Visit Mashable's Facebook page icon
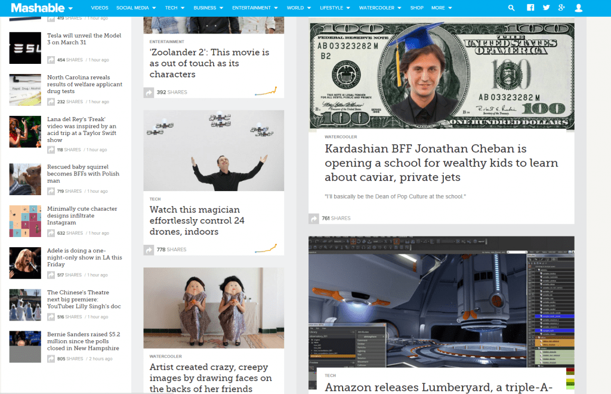The image size is (611, 394). [530, 7]
